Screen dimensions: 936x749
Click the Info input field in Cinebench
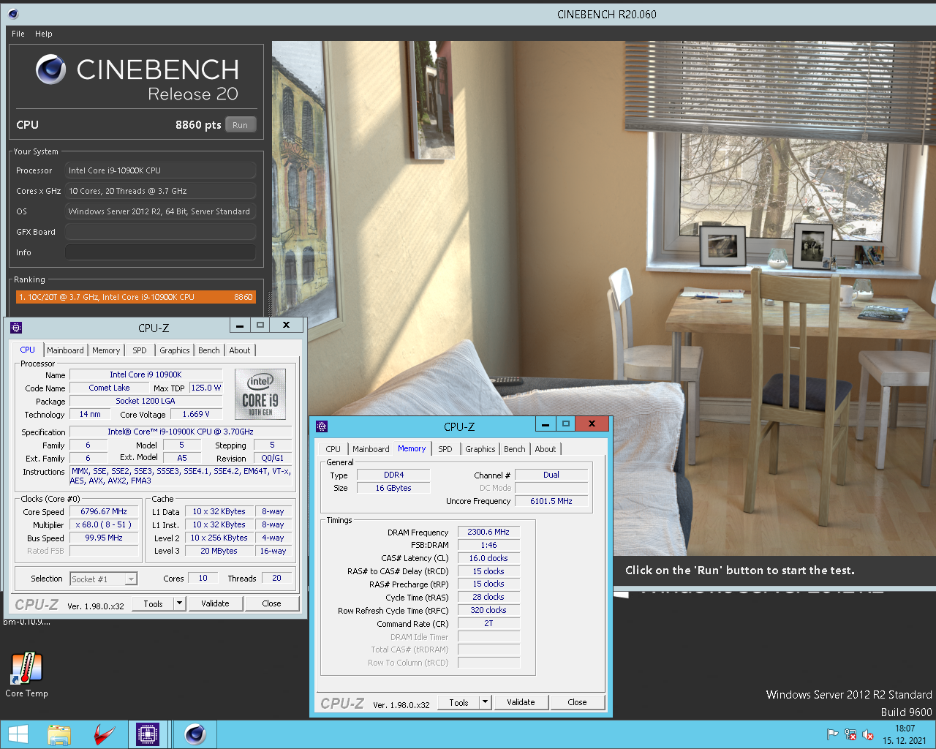click(160, 252)
